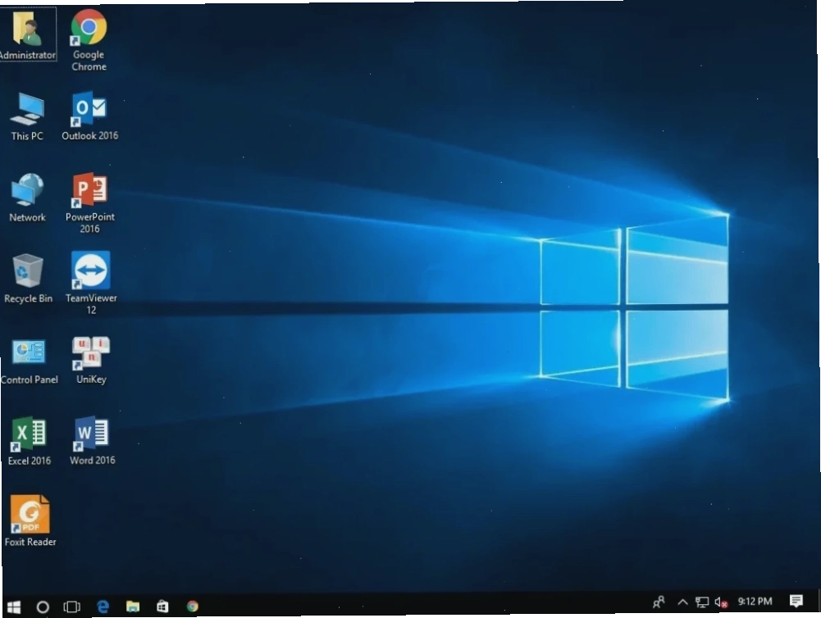821x618 pixels.
Task: Select the Control Panel desktop icon
Action: [x=29, y=361]
